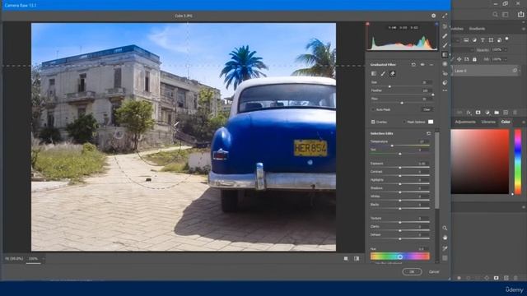Add layer mask in Layers panel
The height and width of the screenshot is (296, 527).
click(478, 113)
